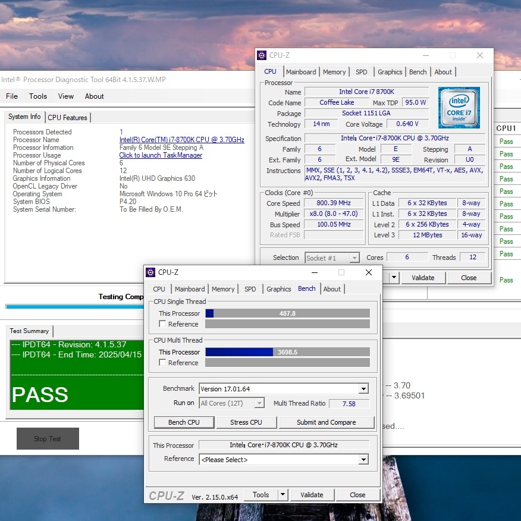Open About tab in the Bench window

(332, 289)
